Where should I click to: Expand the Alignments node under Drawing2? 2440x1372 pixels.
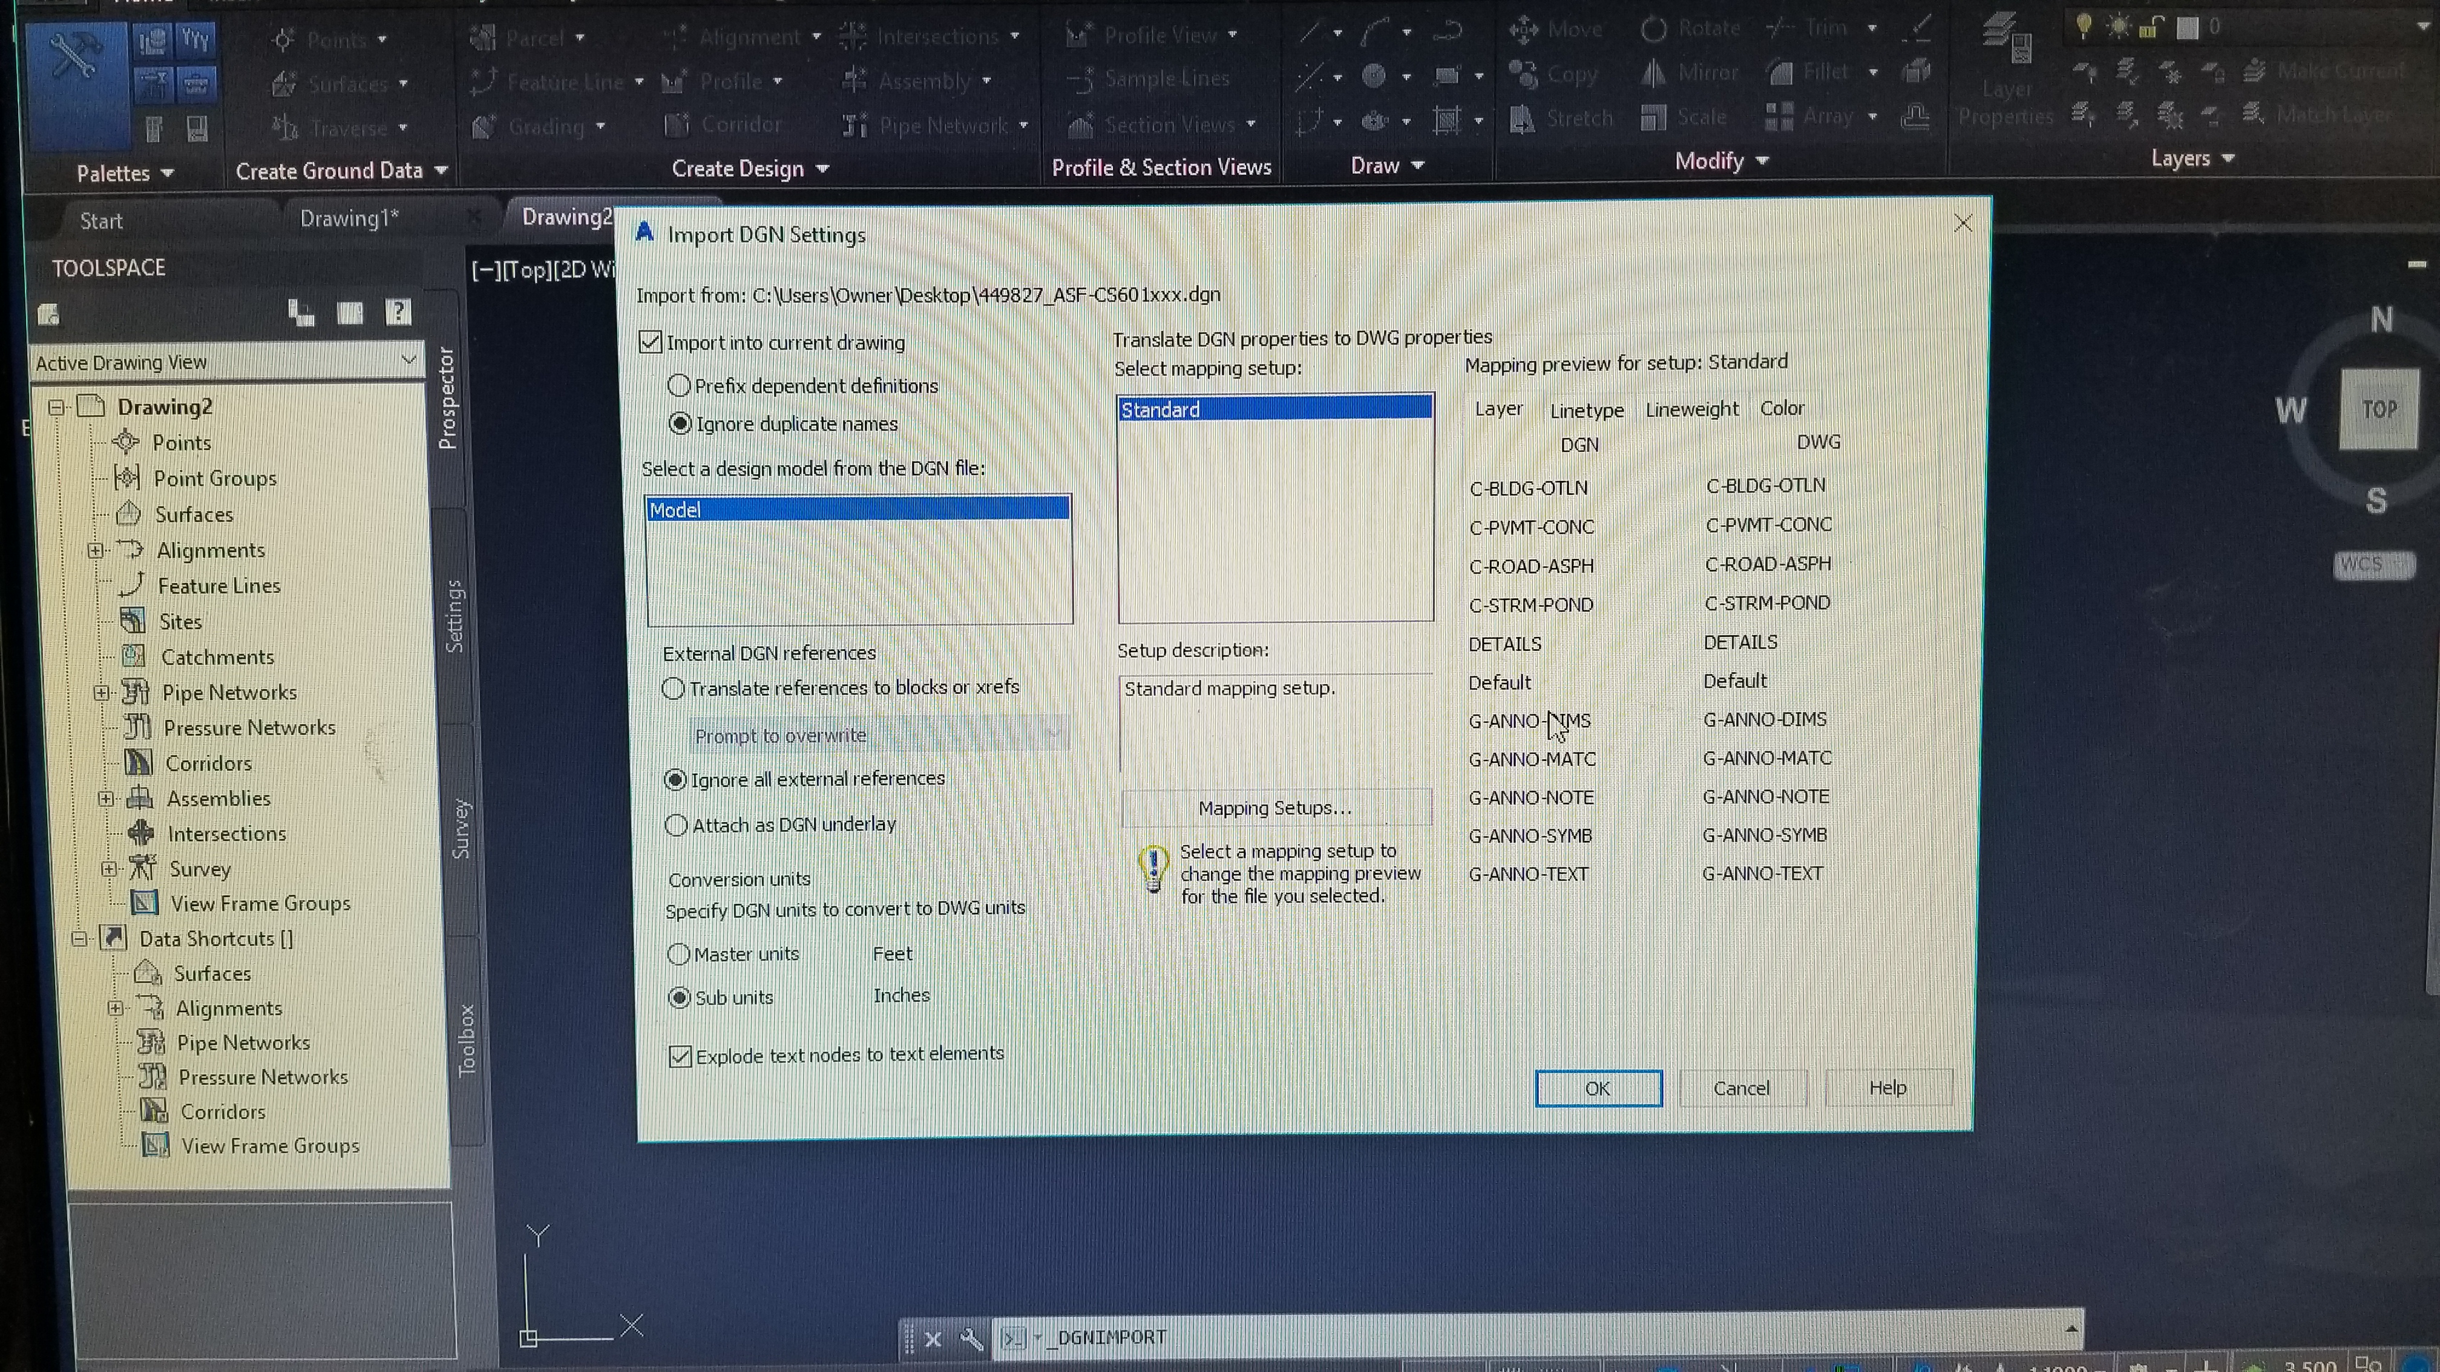pyautogui.click(x=96, y=550)
